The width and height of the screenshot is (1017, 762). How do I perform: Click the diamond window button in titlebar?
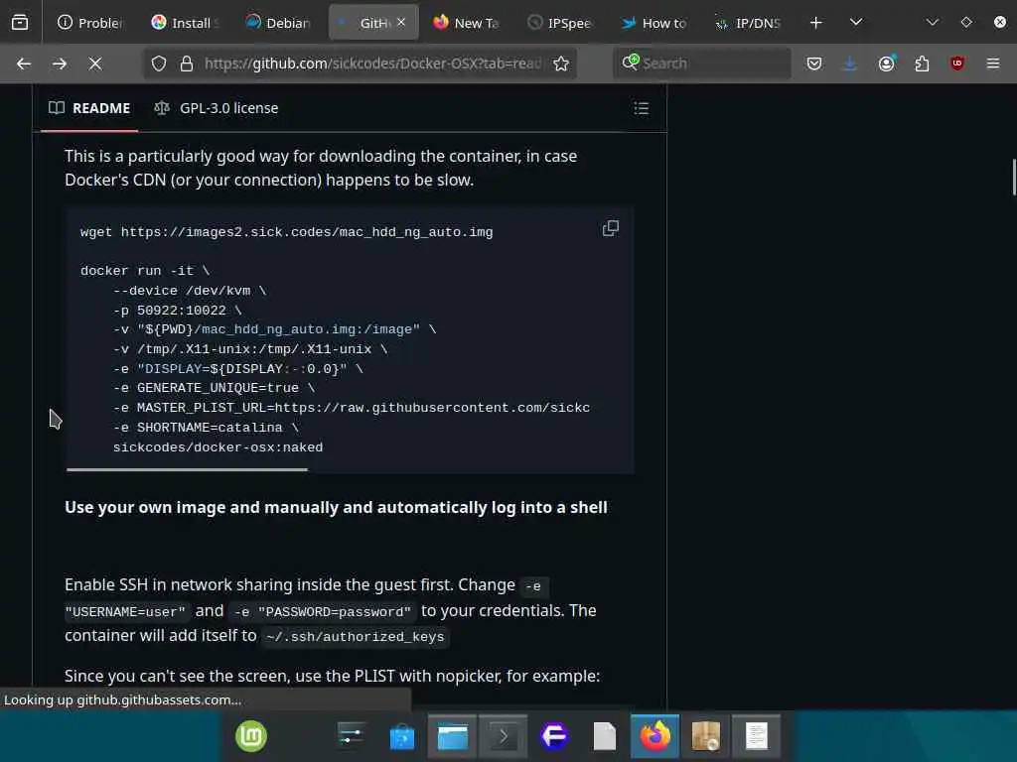point(965,23)
